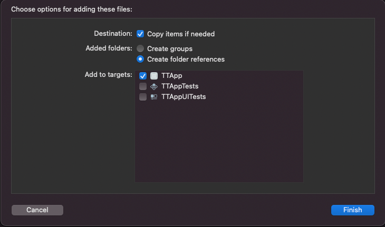Click the TTAppUITests target name
This screenshot has height=227, width=385.
pos(184,97)
